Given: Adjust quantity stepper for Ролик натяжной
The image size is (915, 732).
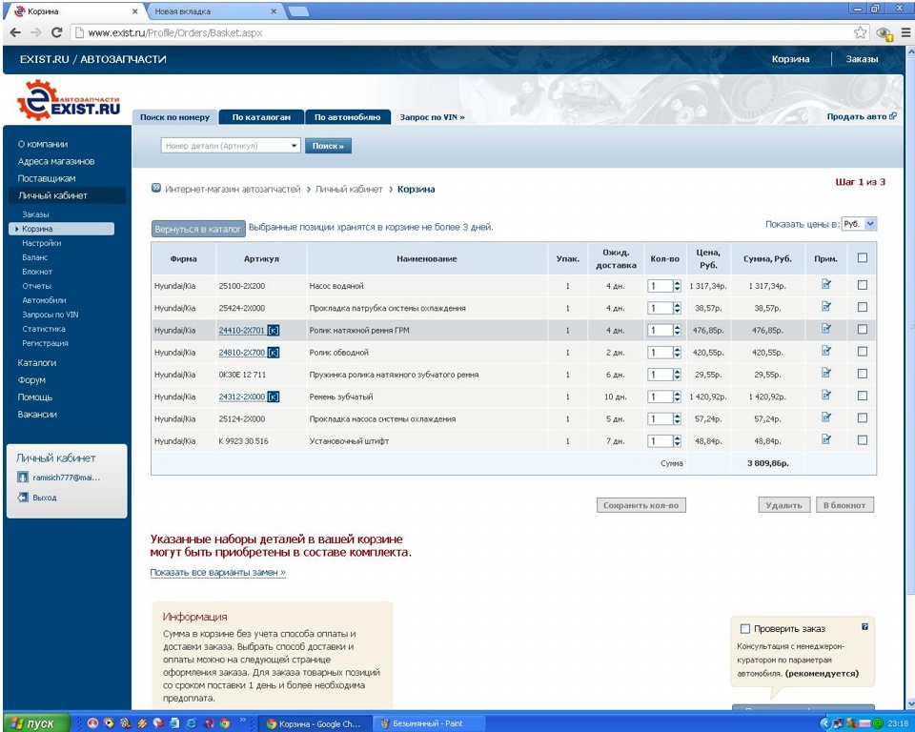Looking at the screenshot, I should click(x=677, y=331).
